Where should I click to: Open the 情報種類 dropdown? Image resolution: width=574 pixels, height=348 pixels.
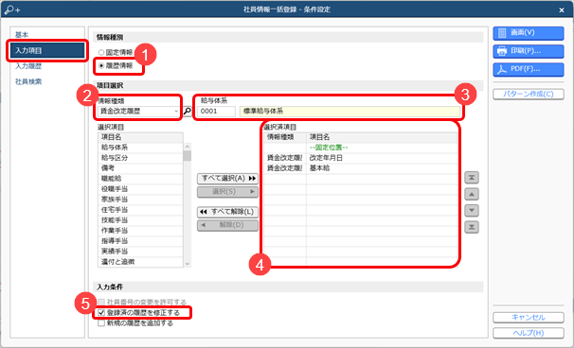click(176, 112)
